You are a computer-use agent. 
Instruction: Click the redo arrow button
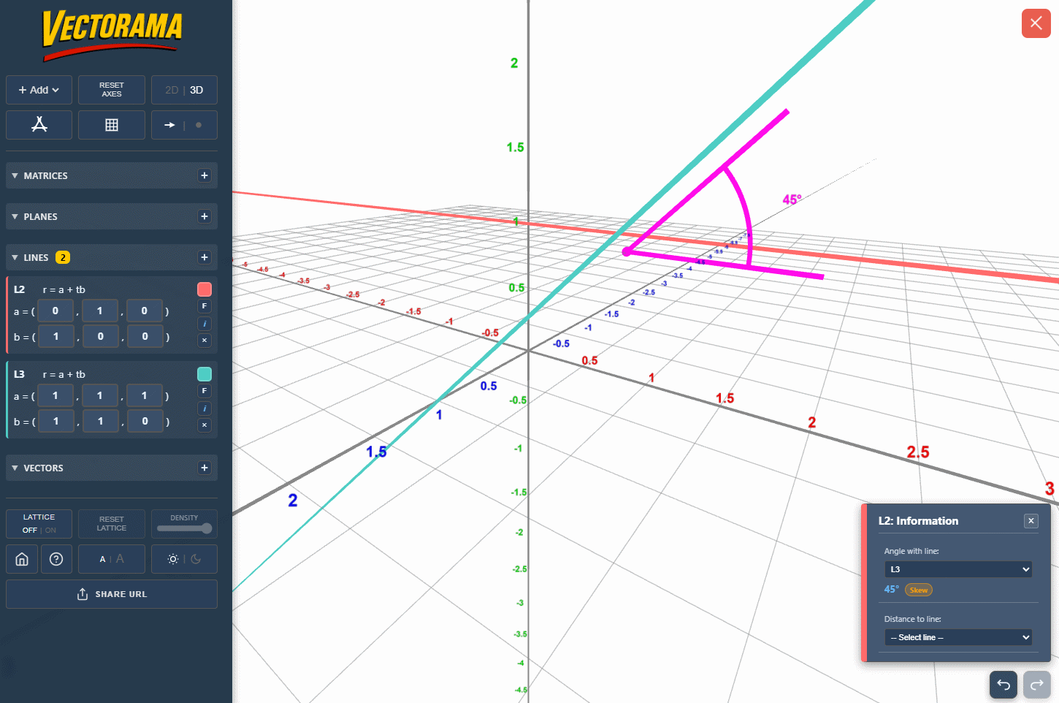1037,685
